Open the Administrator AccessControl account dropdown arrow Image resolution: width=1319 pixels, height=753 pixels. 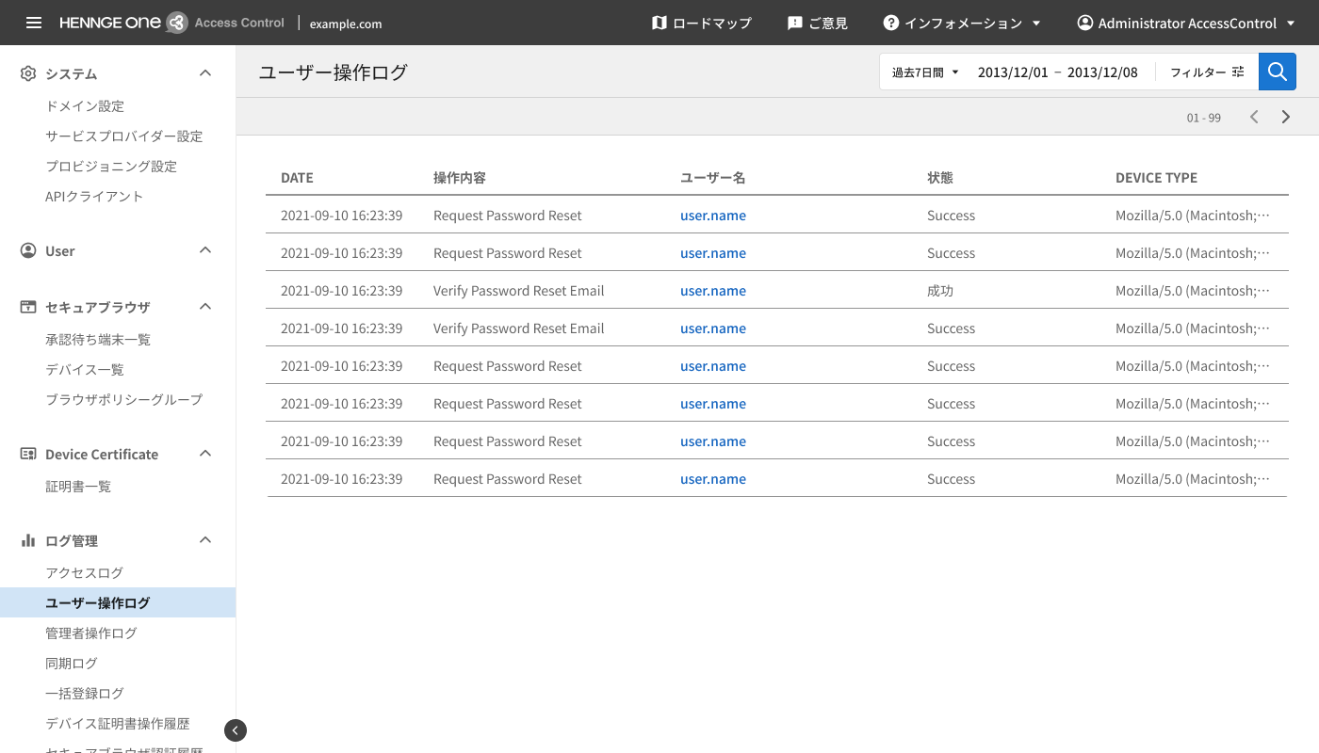pyautogui.click(x=1291, y=24)
